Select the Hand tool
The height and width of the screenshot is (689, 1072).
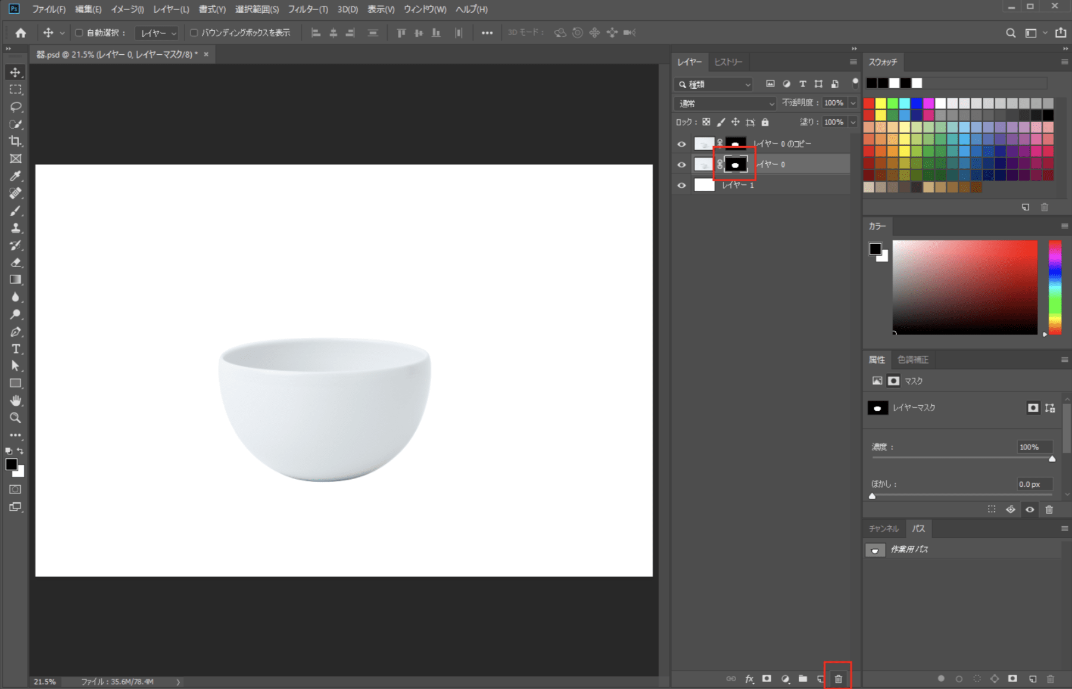pos(15,401)
